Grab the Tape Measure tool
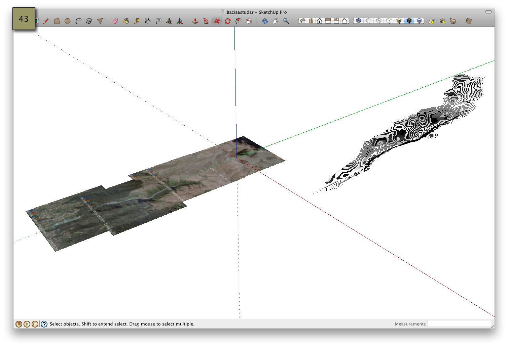The width and height of the screenshot is (508, 347). point(137,21)
